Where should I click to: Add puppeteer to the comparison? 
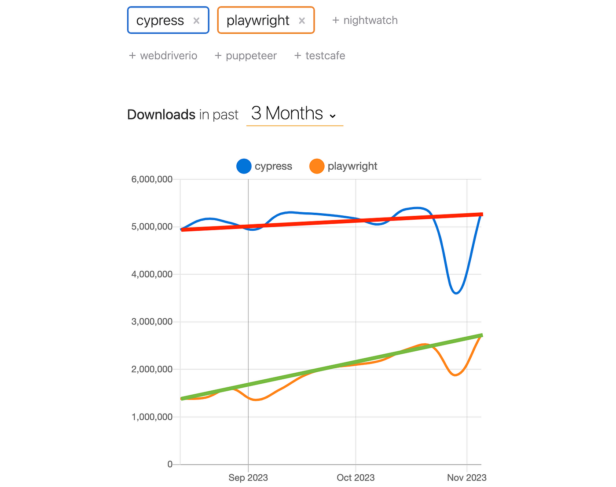point(246,56)
